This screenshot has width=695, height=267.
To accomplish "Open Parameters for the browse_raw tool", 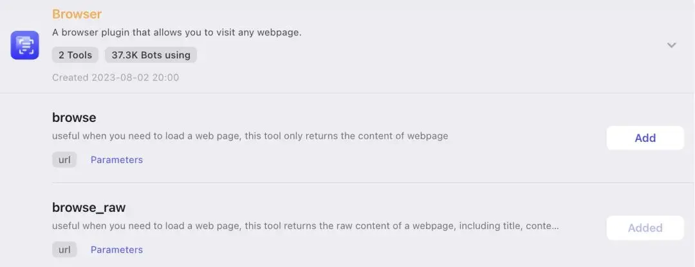I will coord(116,250).
